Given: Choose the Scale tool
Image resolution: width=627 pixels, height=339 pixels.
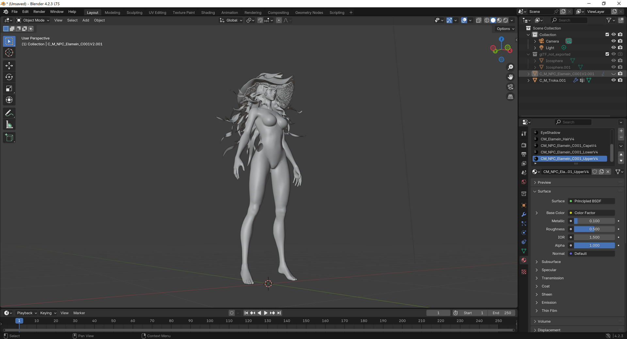Looking at the screenshot, I should click(x=9, y=88).
